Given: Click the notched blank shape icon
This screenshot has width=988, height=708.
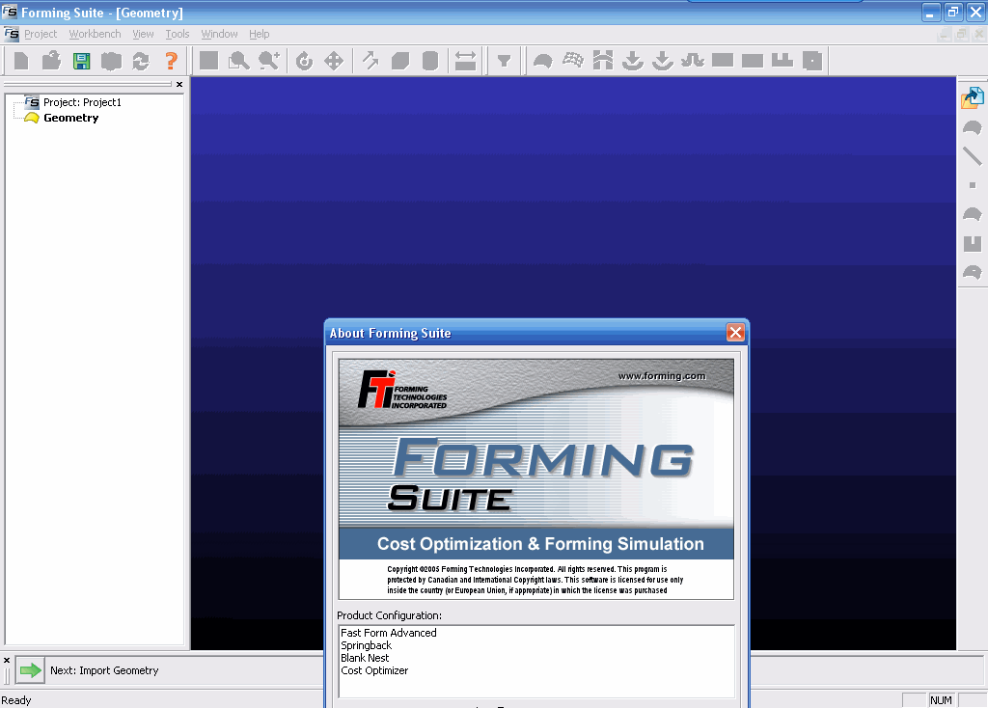Looking at the screenshot, I should pyautogui.click(x=782, y=61).
